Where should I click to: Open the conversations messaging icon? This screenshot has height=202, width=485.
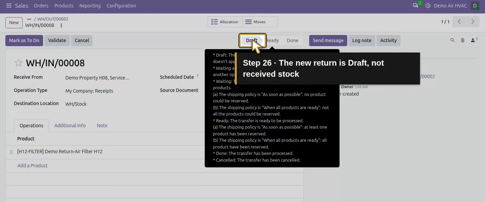(x=415, y=6)
